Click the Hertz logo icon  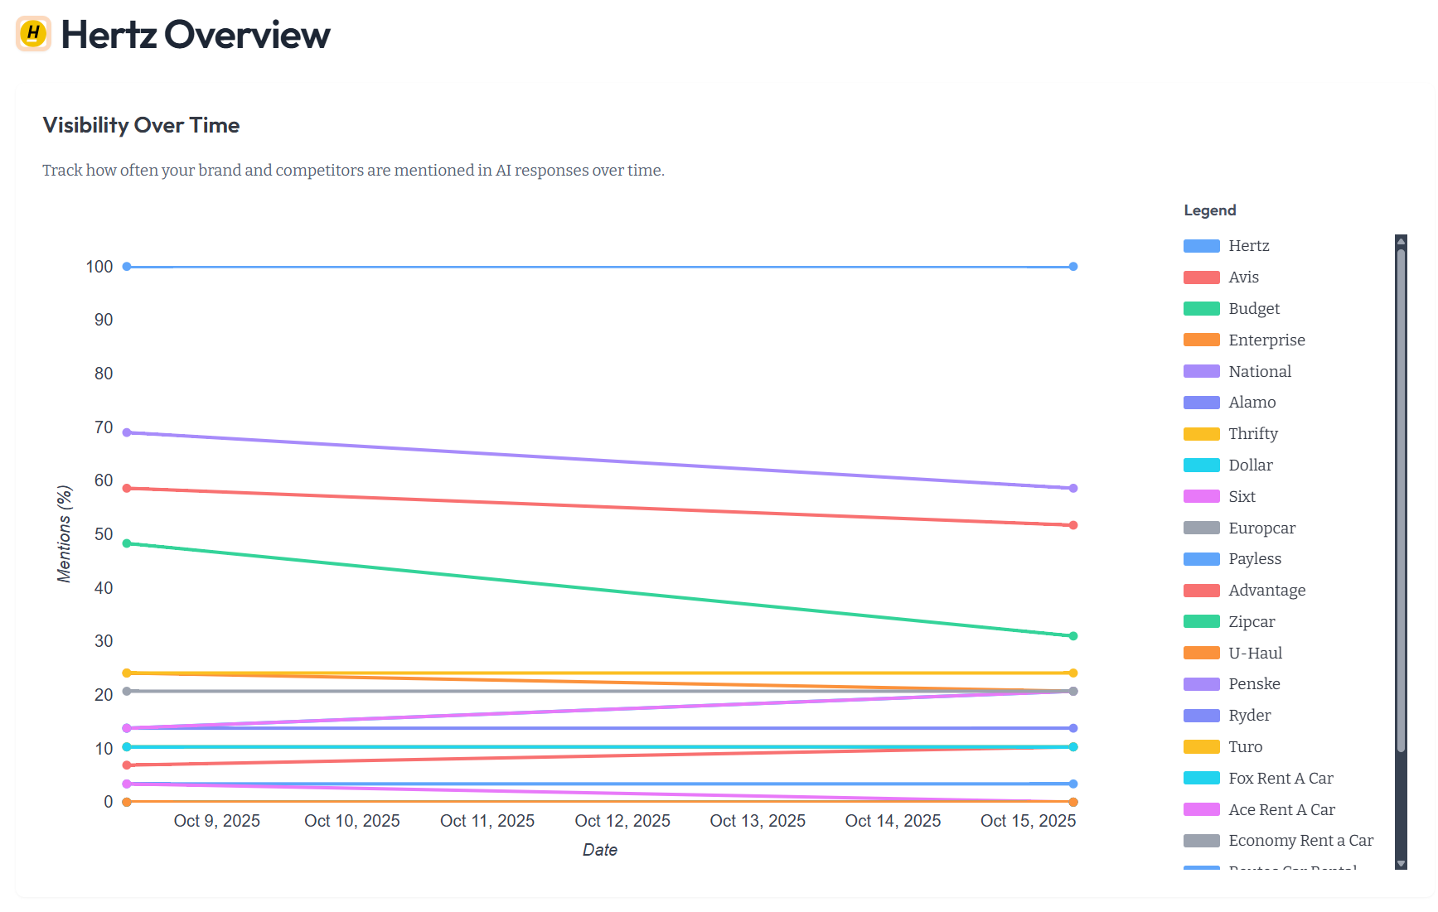pos(33,34)
